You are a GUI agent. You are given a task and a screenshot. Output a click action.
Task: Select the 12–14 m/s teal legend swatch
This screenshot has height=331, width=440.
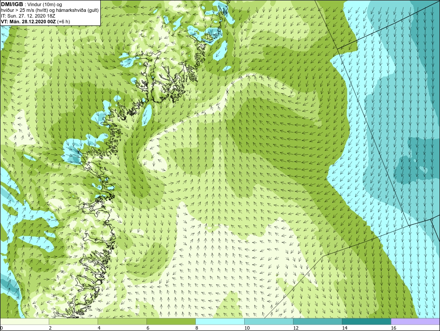click(318, 321)
